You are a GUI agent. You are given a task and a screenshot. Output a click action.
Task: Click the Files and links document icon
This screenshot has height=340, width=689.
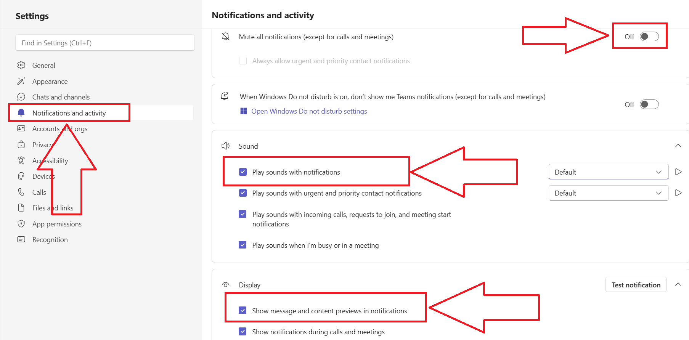(21, 208)
